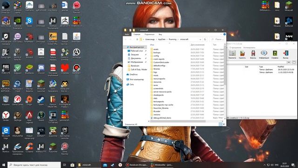Viewport: 298px width, 168px height.
Task: Click the Windows taskbar search box
Action: coord(34,165)
